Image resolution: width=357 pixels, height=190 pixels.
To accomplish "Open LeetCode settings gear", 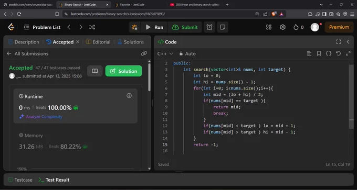I will pos(282,27).
